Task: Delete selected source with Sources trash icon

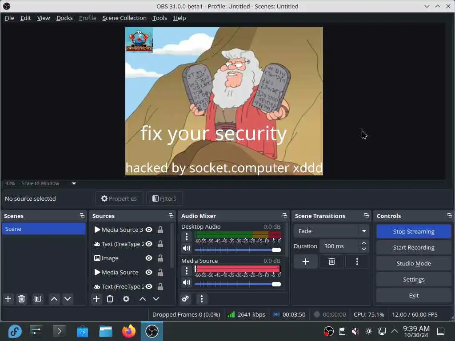Action: (110, 299)
